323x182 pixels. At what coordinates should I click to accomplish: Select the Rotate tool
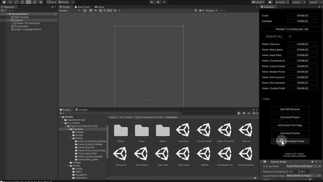click(x=16, y=2)
